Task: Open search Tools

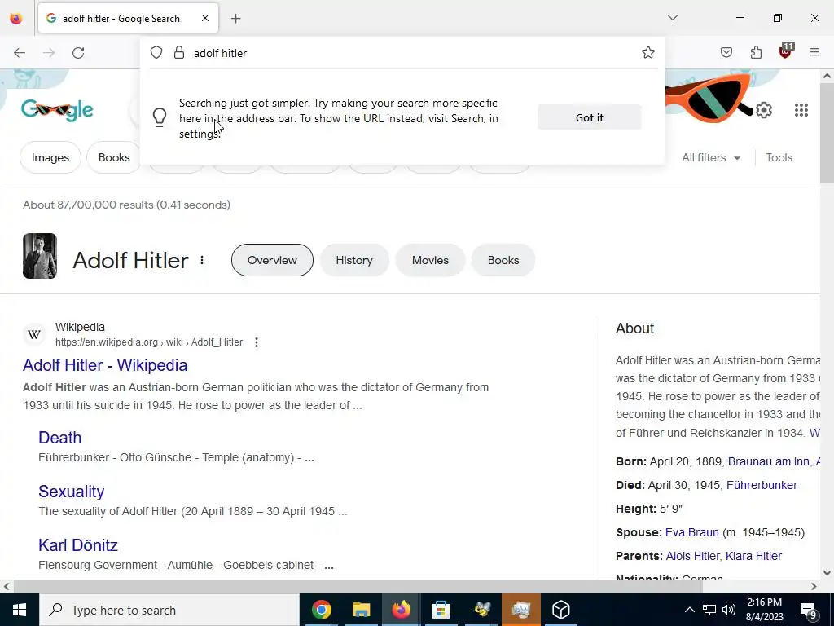Action: pyautogui.click(x=779, y=157)
